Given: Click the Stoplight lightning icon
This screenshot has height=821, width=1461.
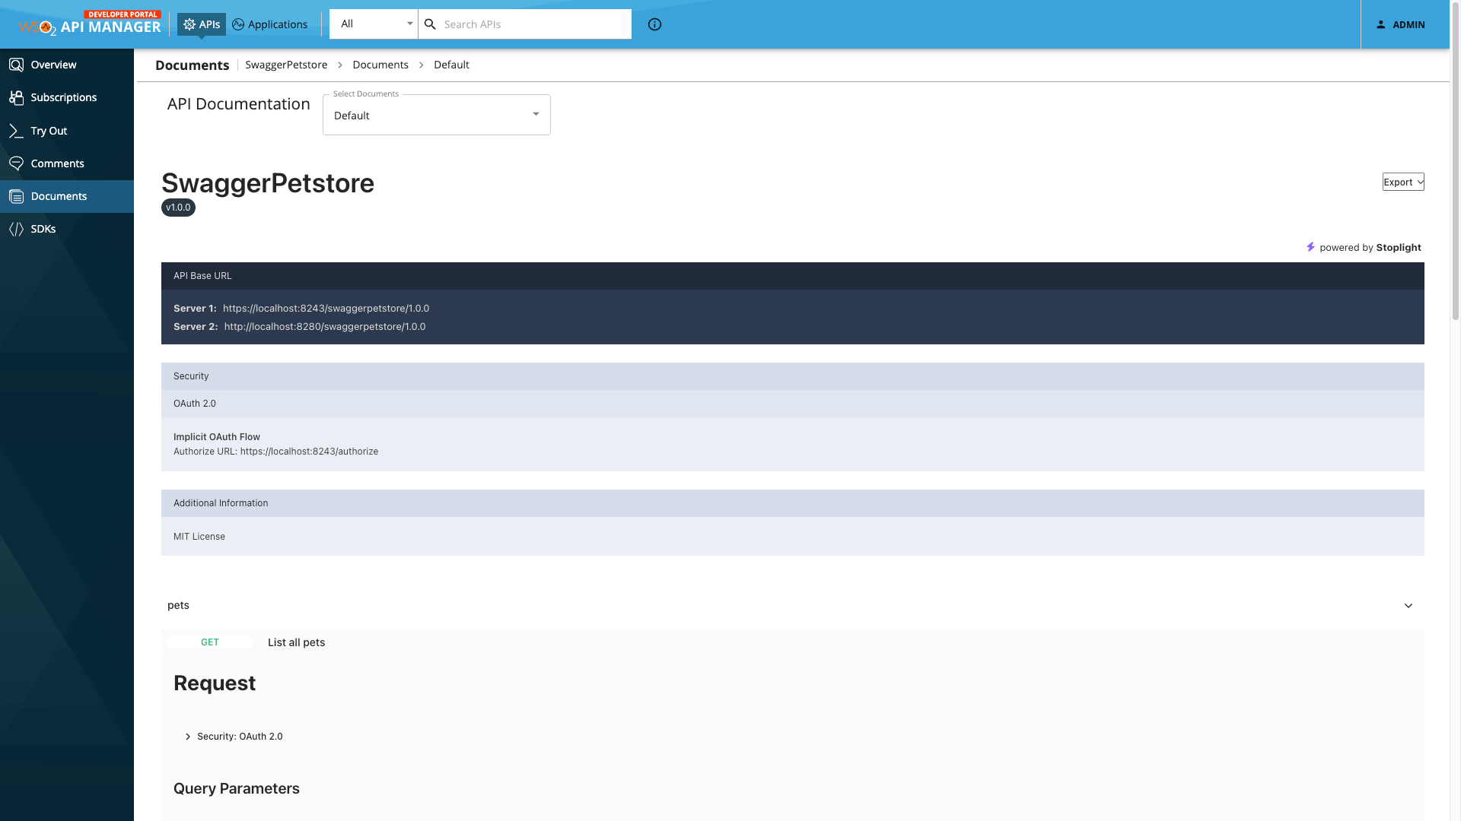Looking at the screenshot, I should [x=1310, y=247].
